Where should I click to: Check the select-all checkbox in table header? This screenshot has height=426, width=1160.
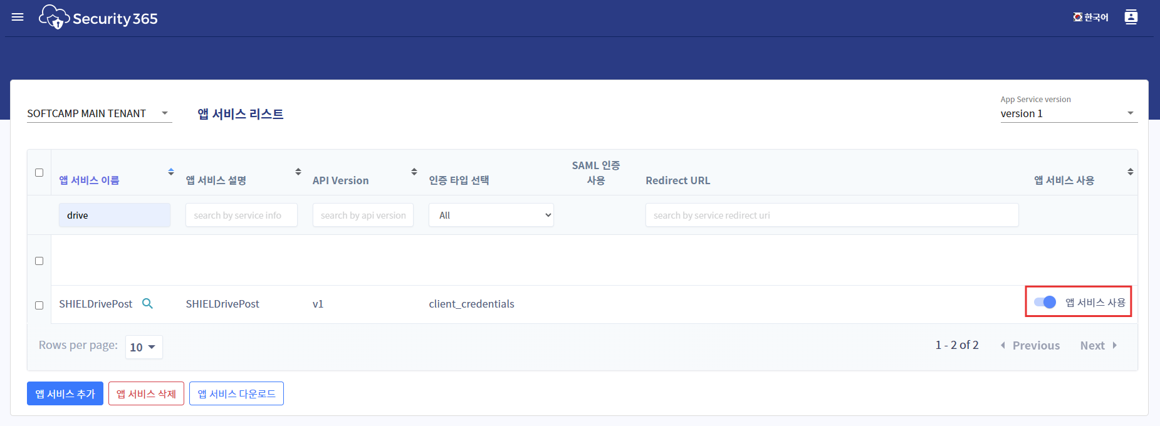[x=39, y=172]
